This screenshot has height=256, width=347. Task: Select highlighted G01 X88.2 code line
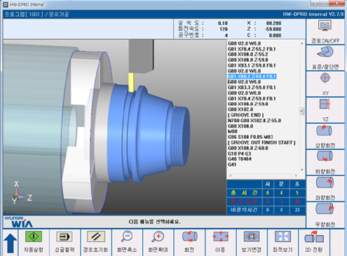252,76
